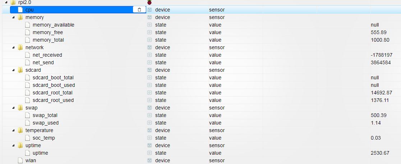
Task: Select the cpu tree item
Action: click(x=30, y=10)
